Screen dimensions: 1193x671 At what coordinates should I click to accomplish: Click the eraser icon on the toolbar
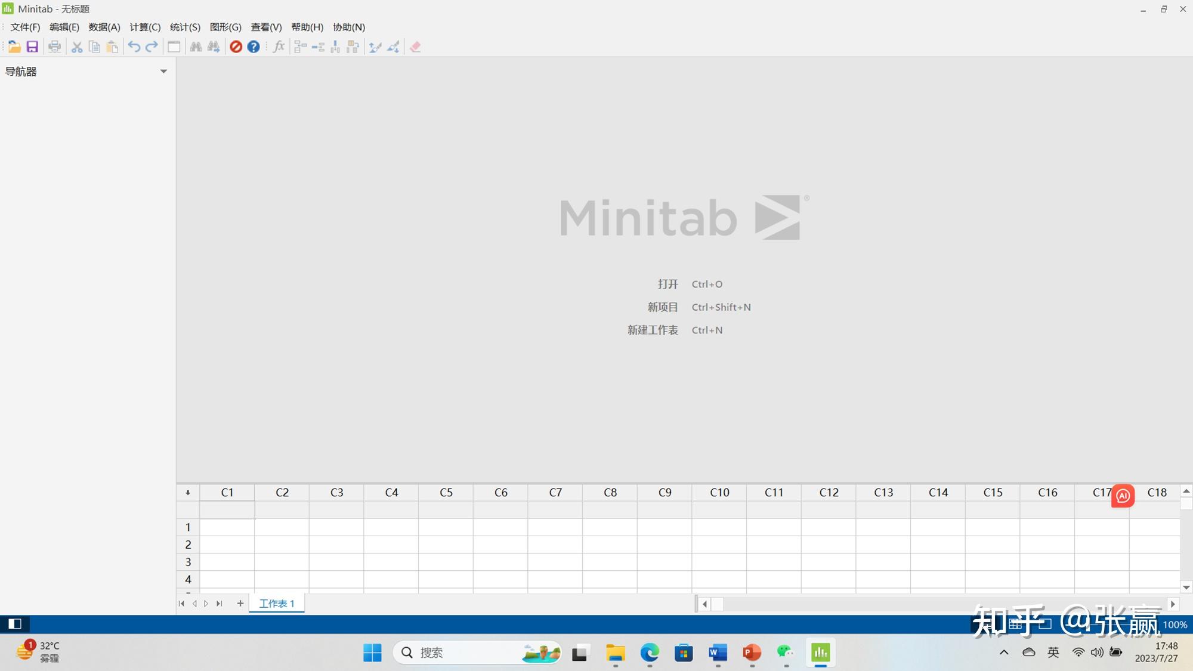pyautogui.click(x=415, y=47)
